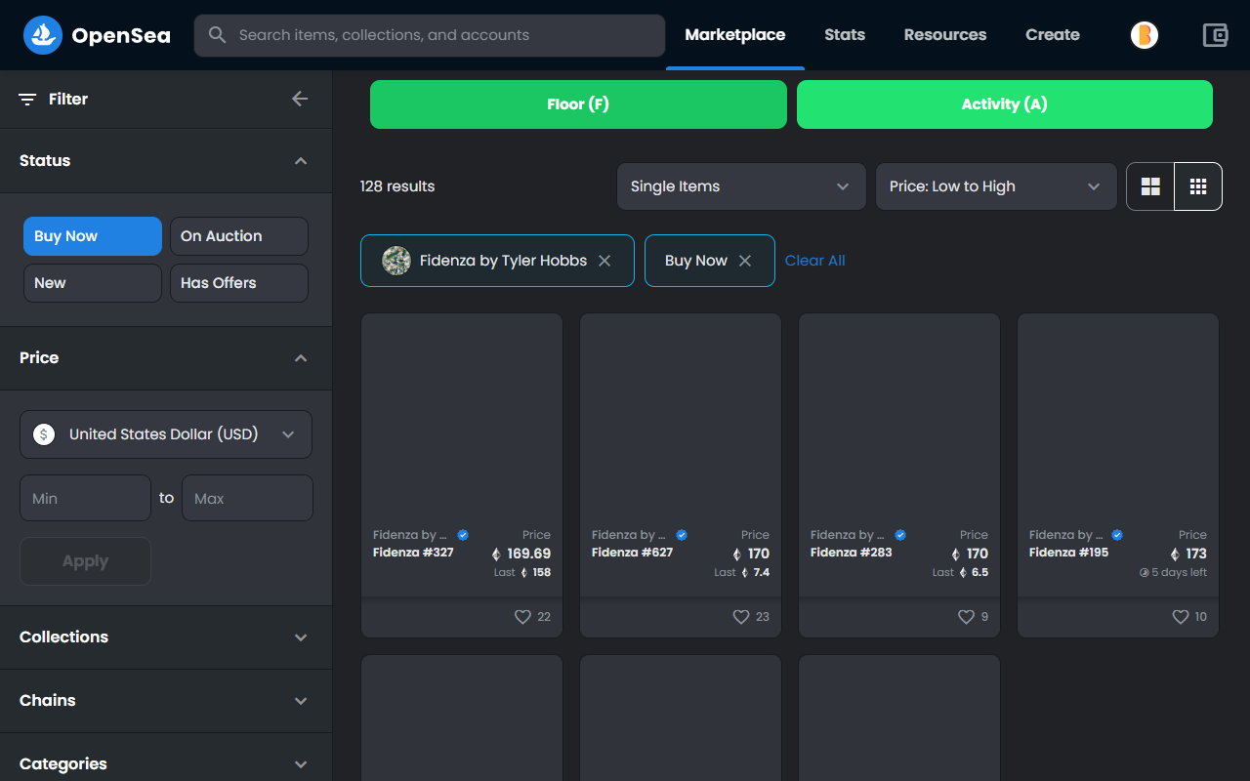Click the Filter heading label
The height and width of the screenshot is (781, 1250).
pos(68,100)
